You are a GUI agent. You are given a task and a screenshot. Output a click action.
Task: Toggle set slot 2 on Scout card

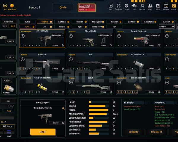click(74, 92)
